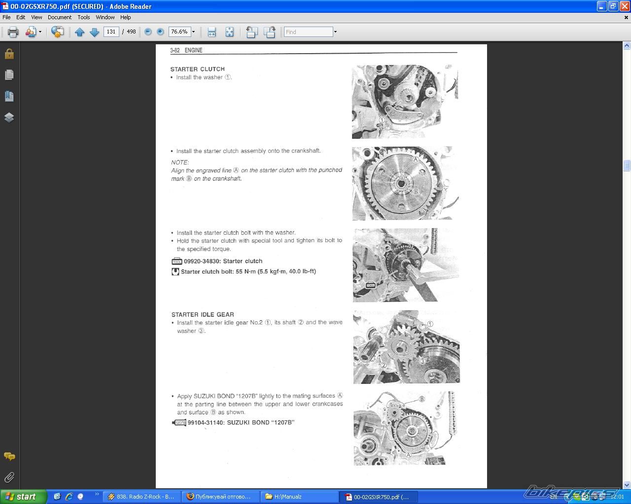
Task: Open the Document menu
Action: [x=59, y=17]
